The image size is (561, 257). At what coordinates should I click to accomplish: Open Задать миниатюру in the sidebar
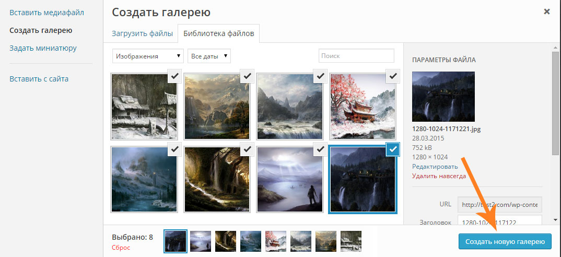[x=43, y=48]
